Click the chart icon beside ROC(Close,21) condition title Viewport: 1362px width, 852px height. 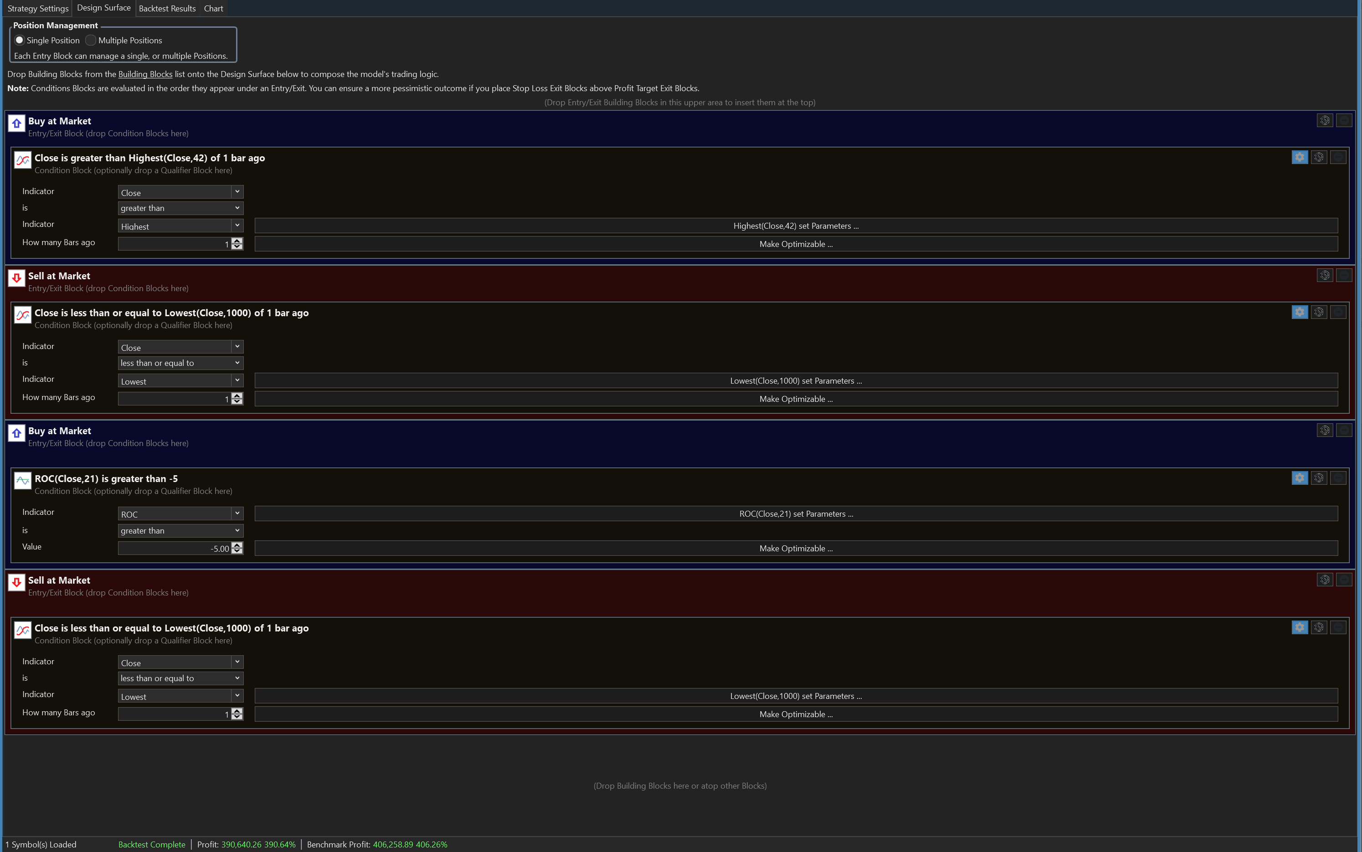coord(22,481)
